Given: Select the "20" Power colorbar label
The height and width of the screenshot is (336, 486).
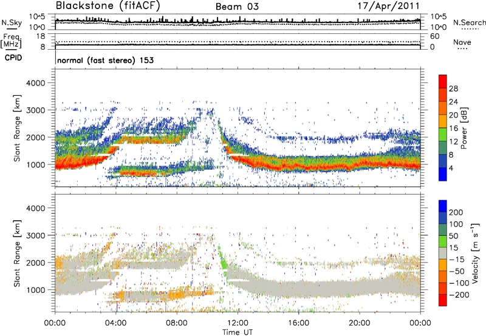Looking at the screenshot, I should tap(453, 115).
